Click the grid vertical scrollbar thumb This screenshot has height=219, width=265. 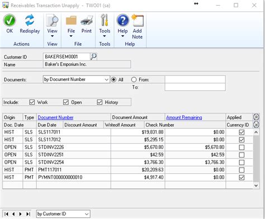coord(256,159)
